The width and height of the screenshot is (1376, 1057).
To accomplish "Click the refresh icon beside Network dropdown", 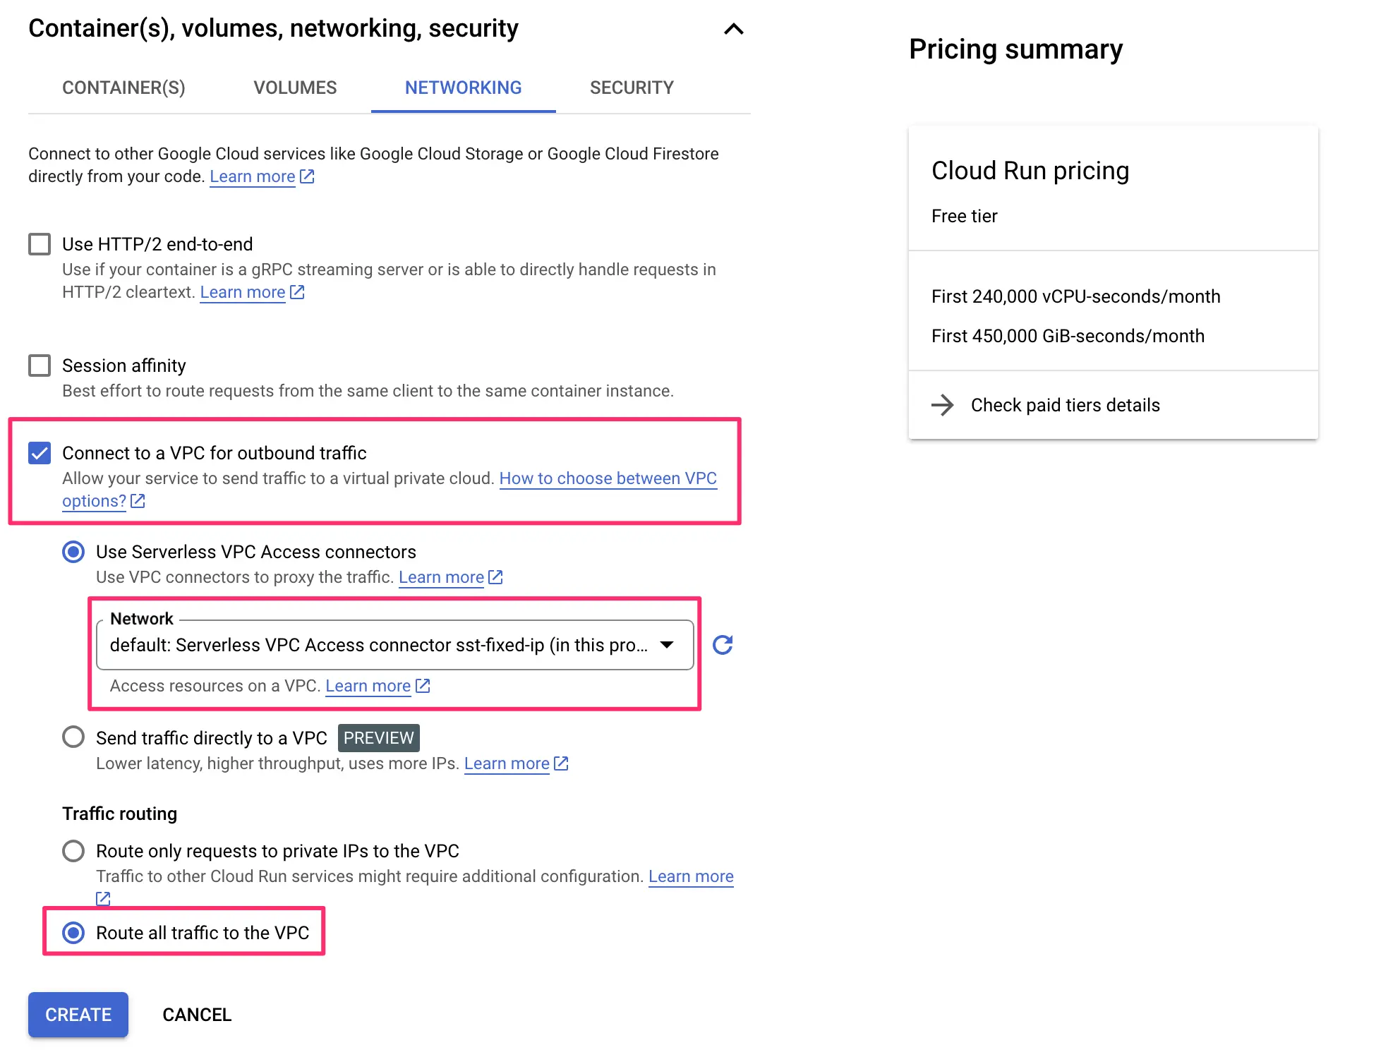I will point(722,645).
